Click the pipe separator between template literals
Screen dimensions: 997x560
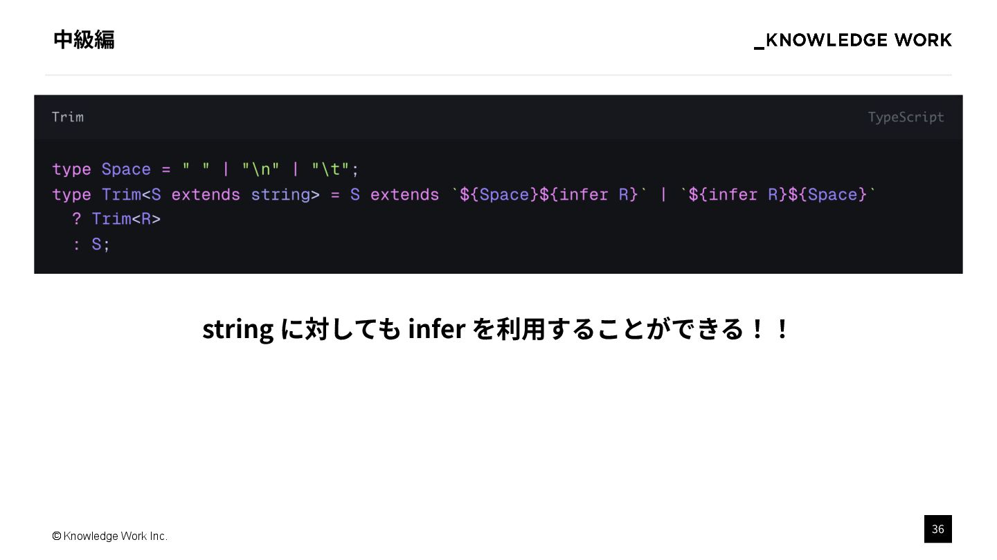pyautogui.click(x=663, y=194)
